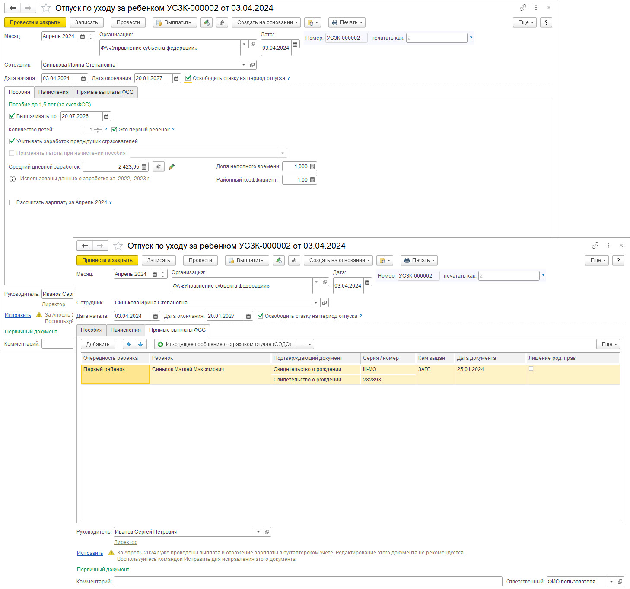Open calculator for Доля неполного времени
630x589 pixels.
pos(313,166)
